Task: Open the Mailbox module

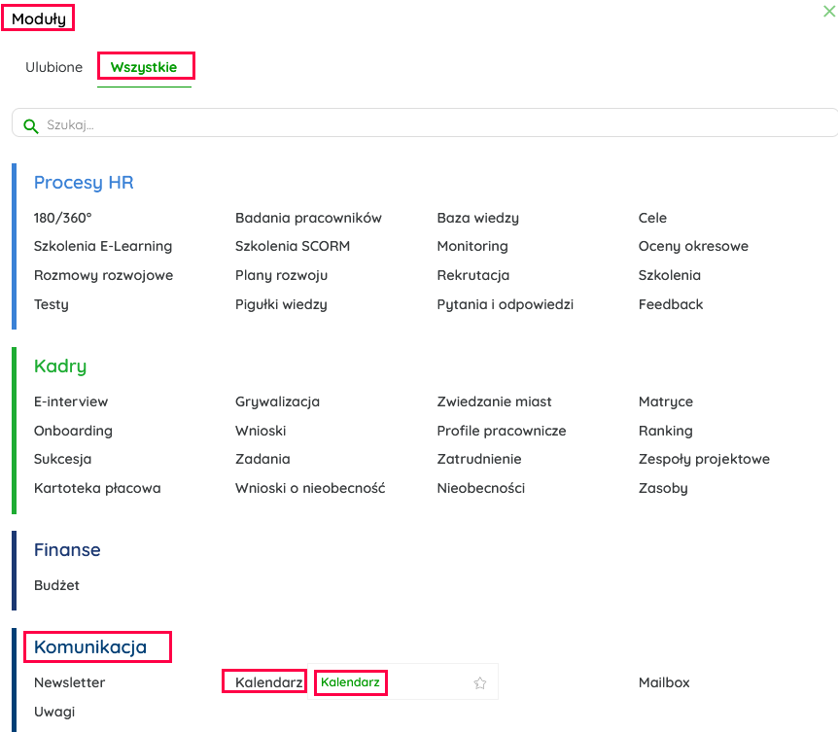Action: (x=664, y=682)
